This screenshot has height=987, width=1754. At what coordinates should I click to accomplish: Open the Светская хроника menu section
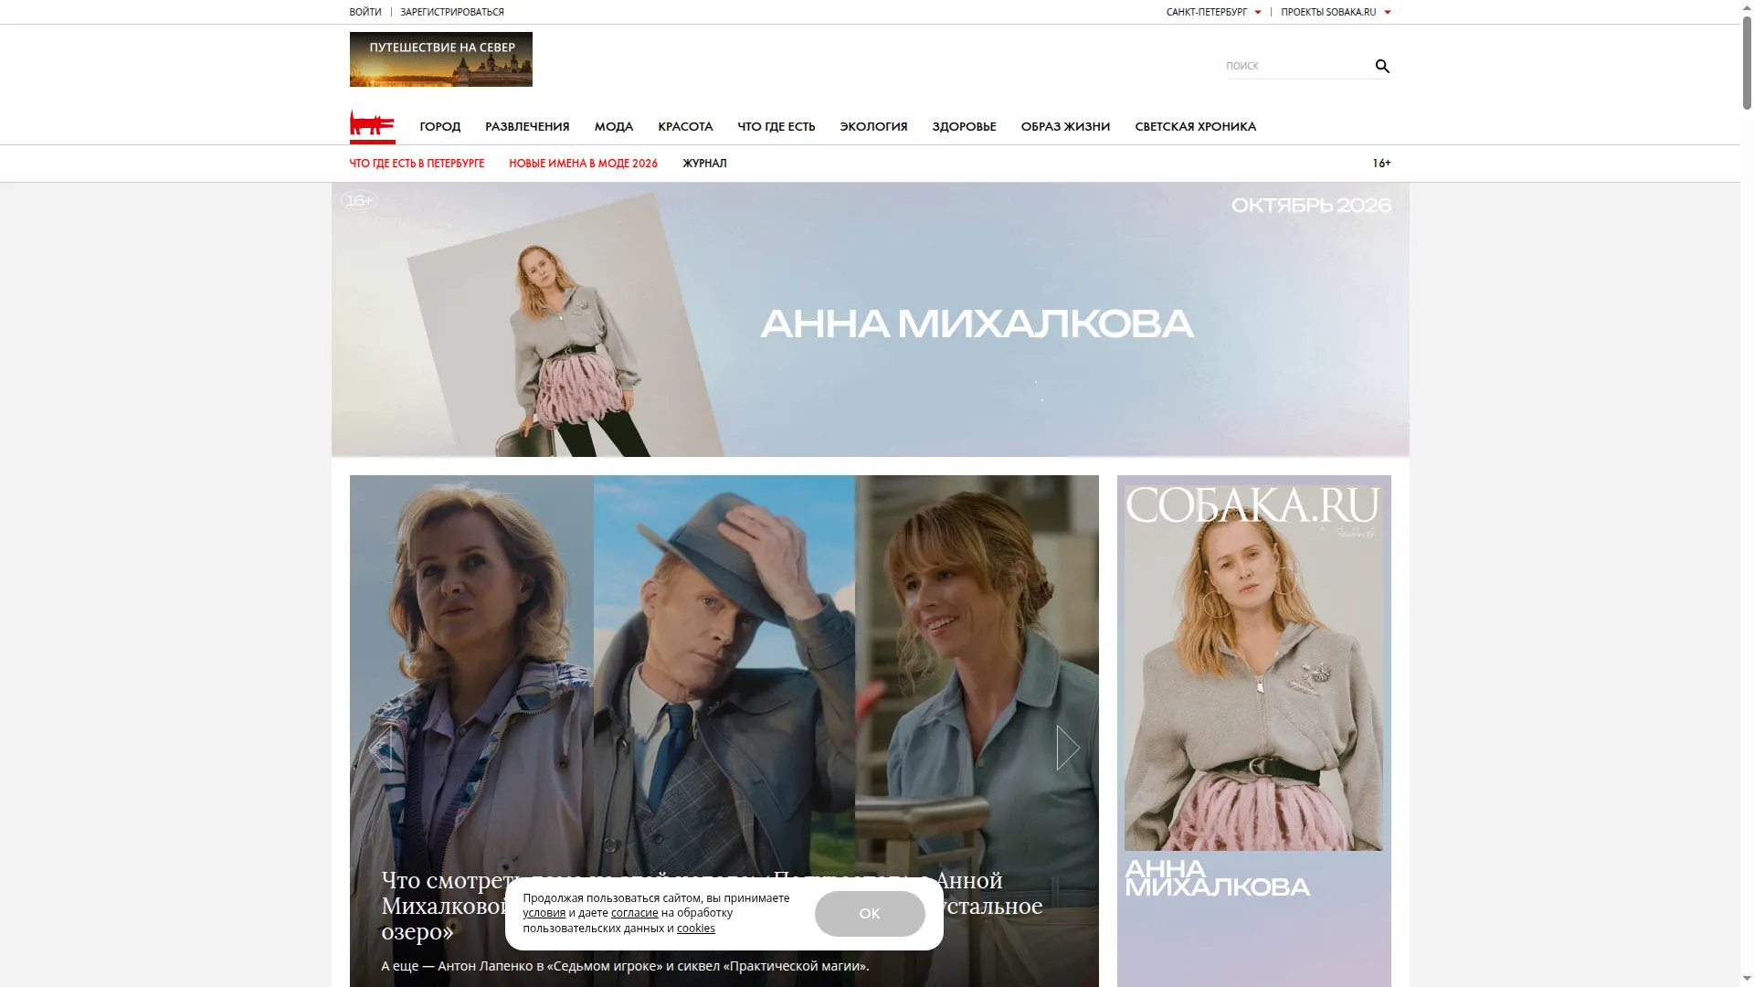pyautogui.click(x=1195, y=126)
